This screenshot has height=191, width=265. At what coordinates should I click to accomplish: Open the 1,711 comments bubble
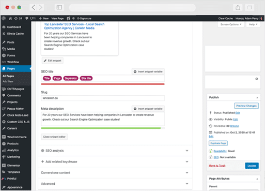click(30, 18)
